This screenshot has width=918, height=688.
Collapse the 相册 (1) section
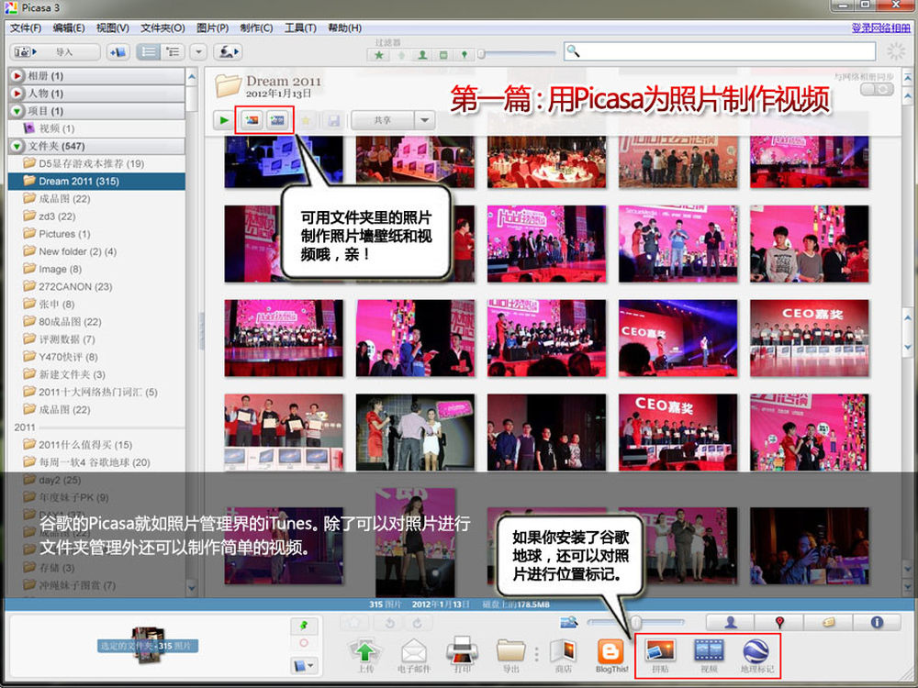pyautogui.click(x=17, y=75)
